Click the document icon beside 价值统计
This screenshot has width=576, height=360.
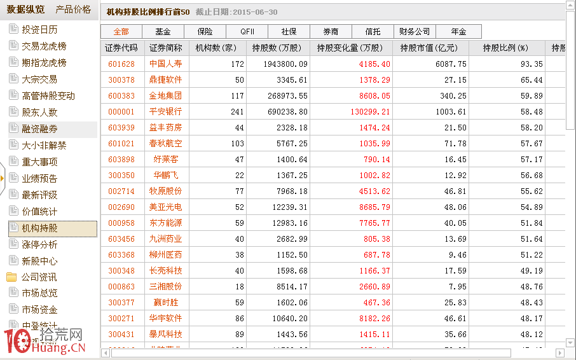coord(13,211)
